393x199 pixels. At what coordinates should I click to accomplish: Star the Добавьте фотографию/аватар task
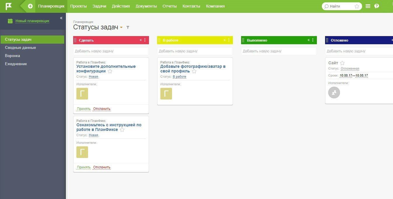(x=194, y=71)
